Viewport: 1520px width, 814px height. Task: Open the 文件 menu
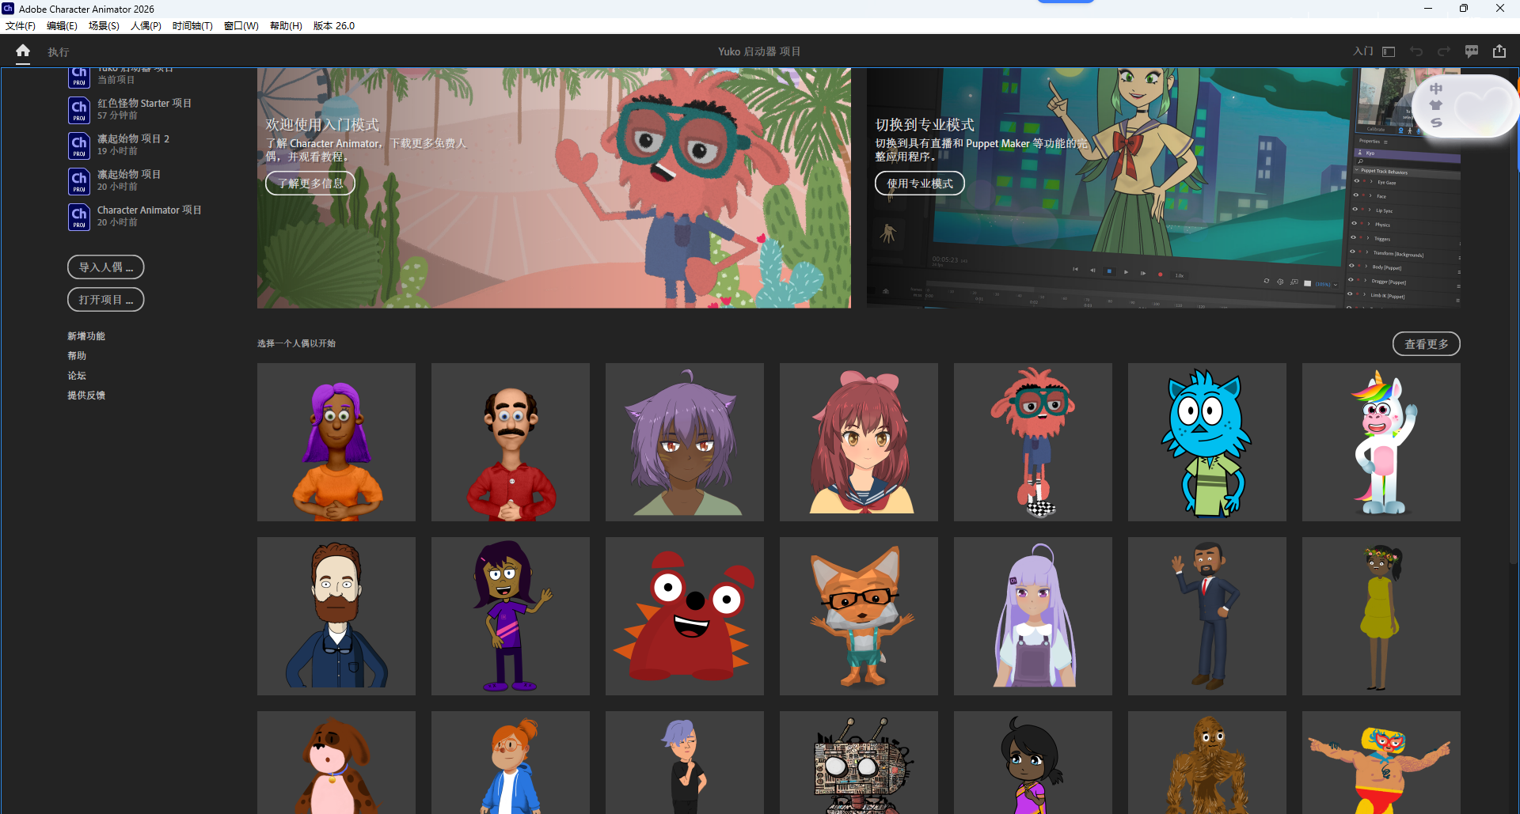pos(20,25)
